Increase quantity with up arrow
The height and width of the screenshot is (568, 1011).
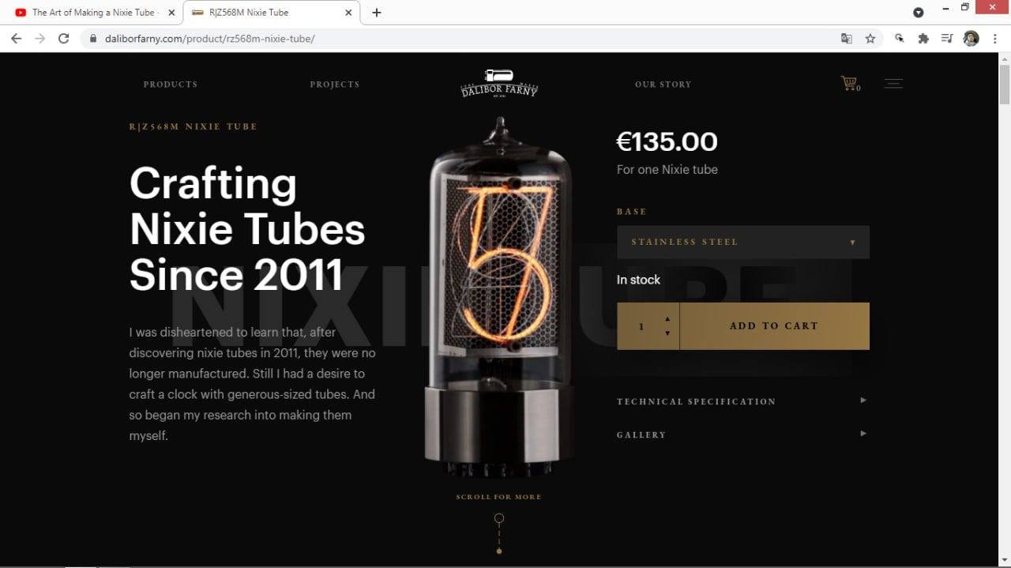click(x=667, y=319)
